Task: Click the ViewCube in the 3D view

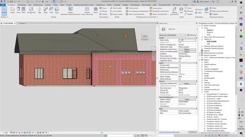Action: (x=145, y=36)
